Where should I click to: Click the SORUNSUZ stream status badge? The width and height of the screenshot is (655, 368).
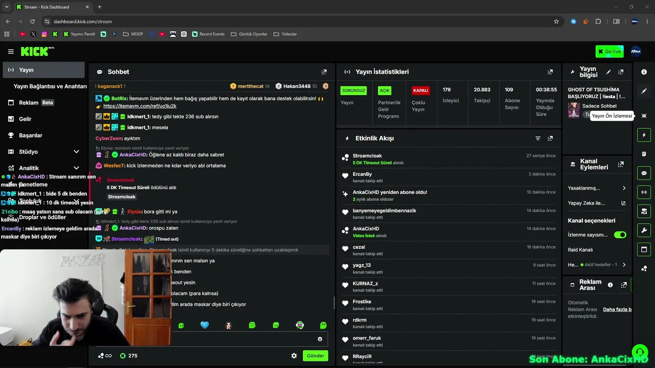coord(354,90)
